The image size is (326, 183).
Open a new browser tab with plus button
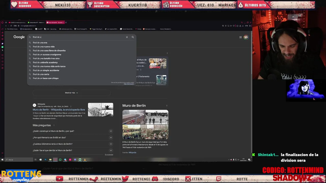66,23
